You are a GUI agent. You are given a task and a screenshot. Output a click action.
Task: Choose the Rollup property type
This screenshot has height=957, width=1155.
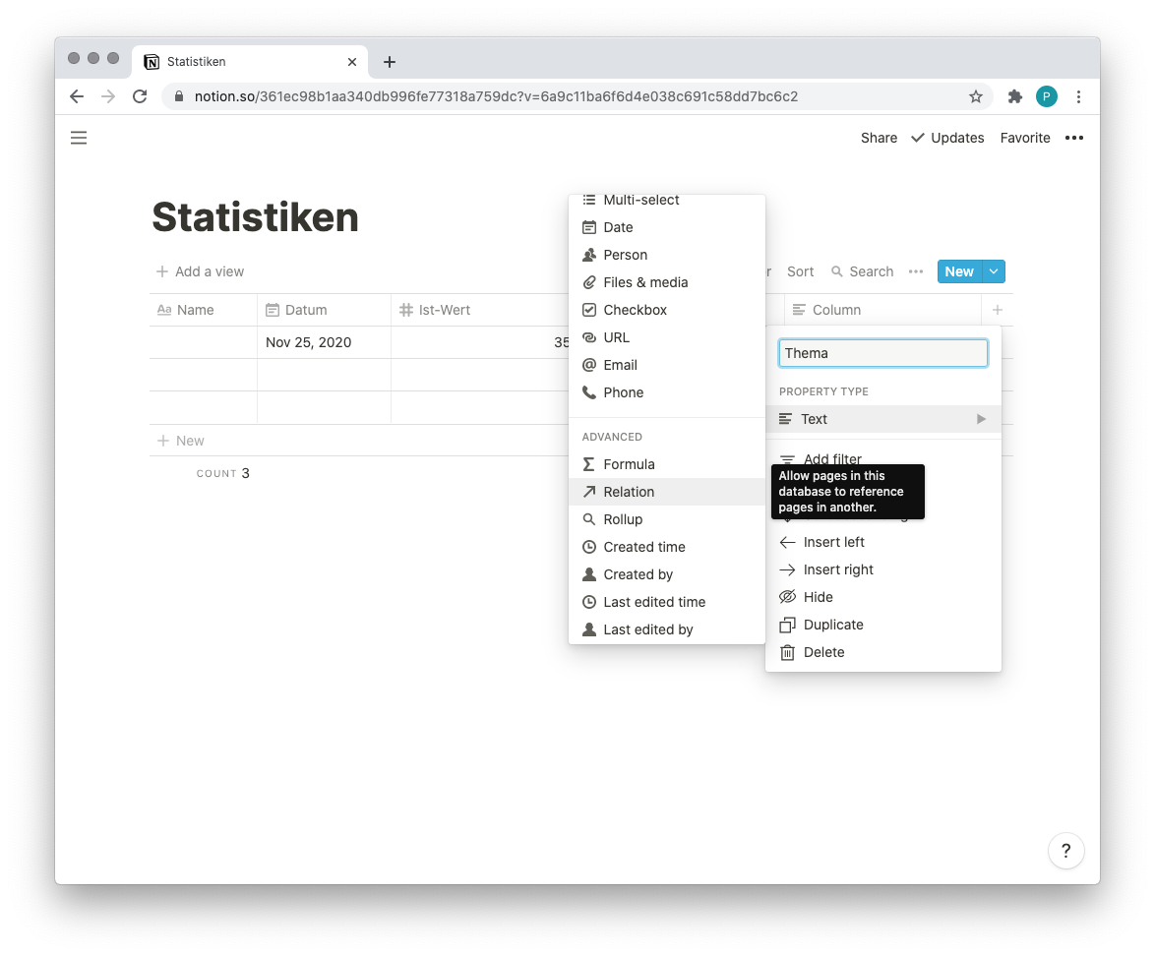click(667, 519)
